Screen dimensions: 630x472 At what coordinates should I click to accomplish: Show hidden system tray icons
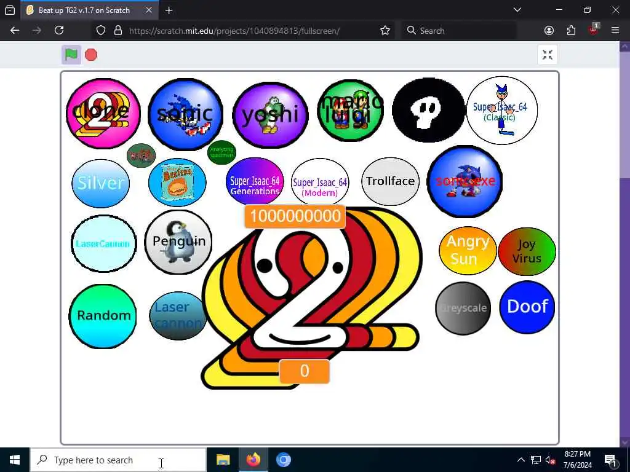click(520, 460)
